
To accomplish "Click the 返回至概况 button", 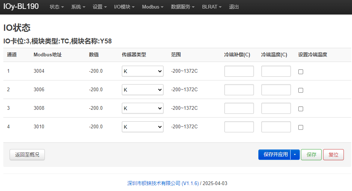I will 27,155.
